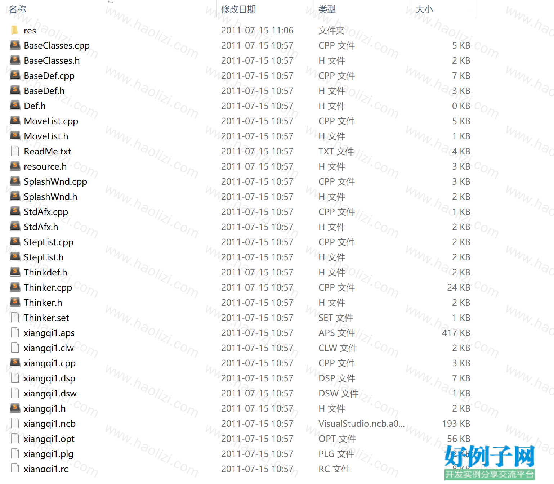Select the SplashWnd.h file icon
554x484 pixels.
click(x=15, y=196)
